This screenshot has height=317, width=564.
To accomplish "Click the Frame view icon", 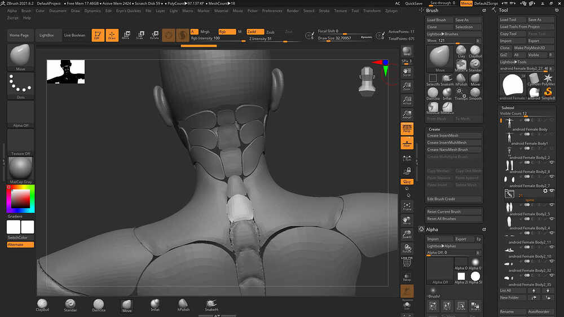I will [x=407, y=207].
